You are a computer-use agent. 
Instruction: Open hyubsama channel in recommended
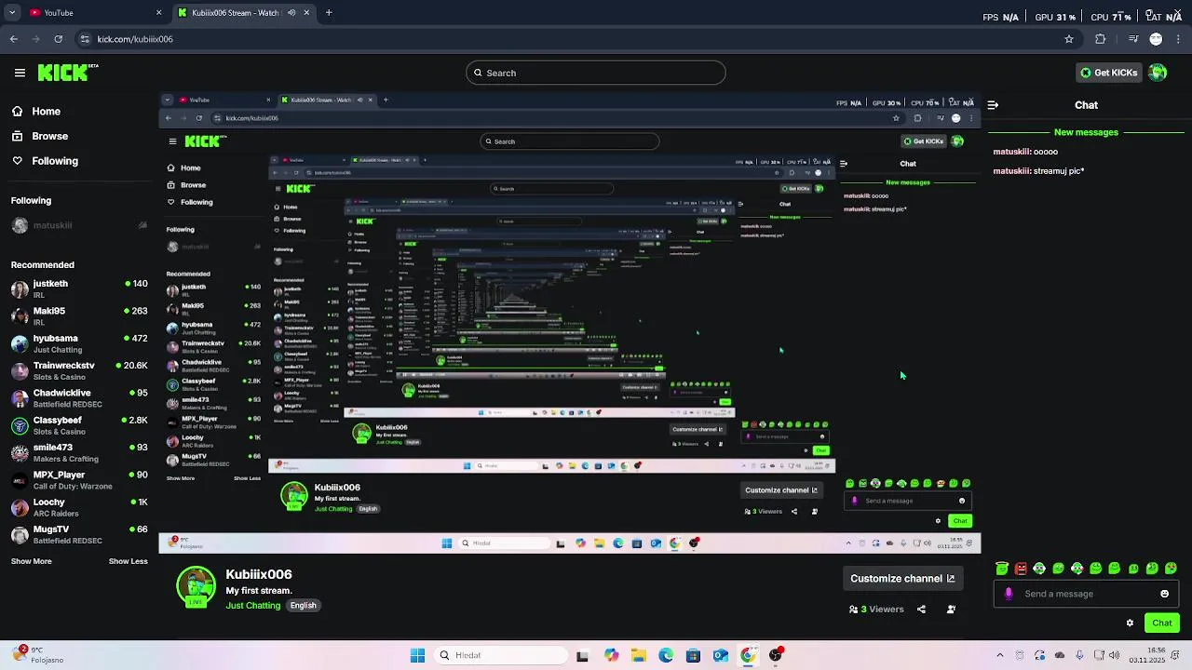(79, 343)
